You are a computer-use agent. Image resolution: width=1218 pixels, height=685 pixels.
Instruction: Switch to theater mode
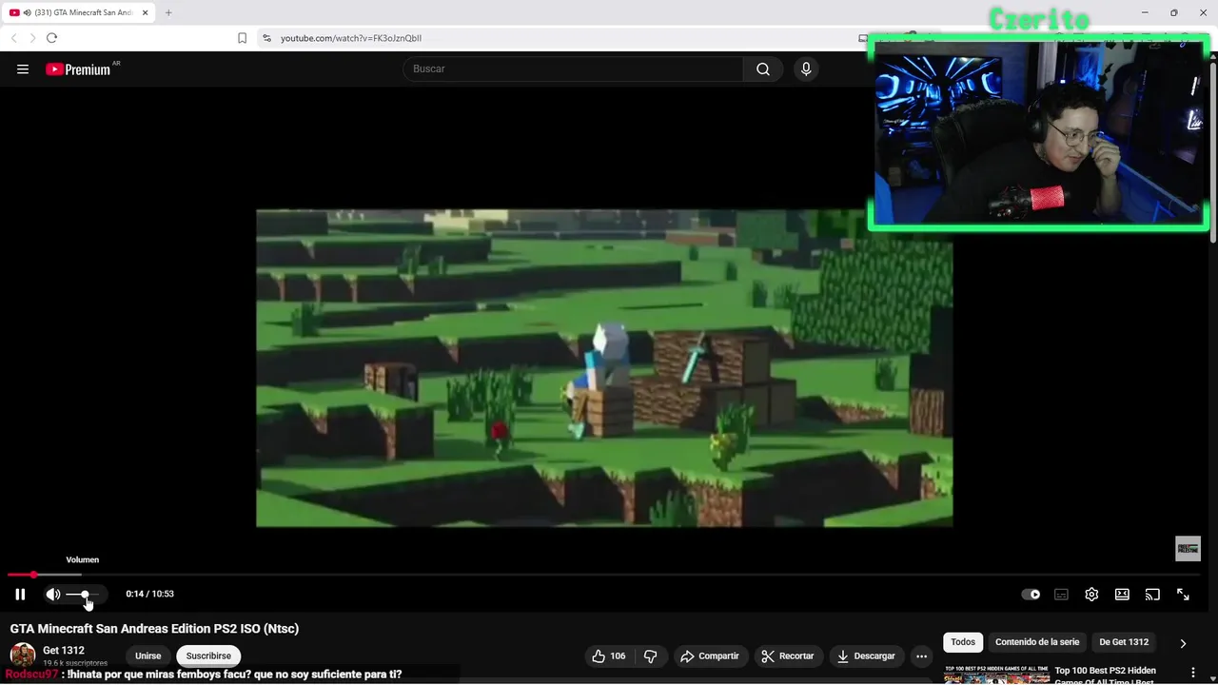(x=1122, y=594)
